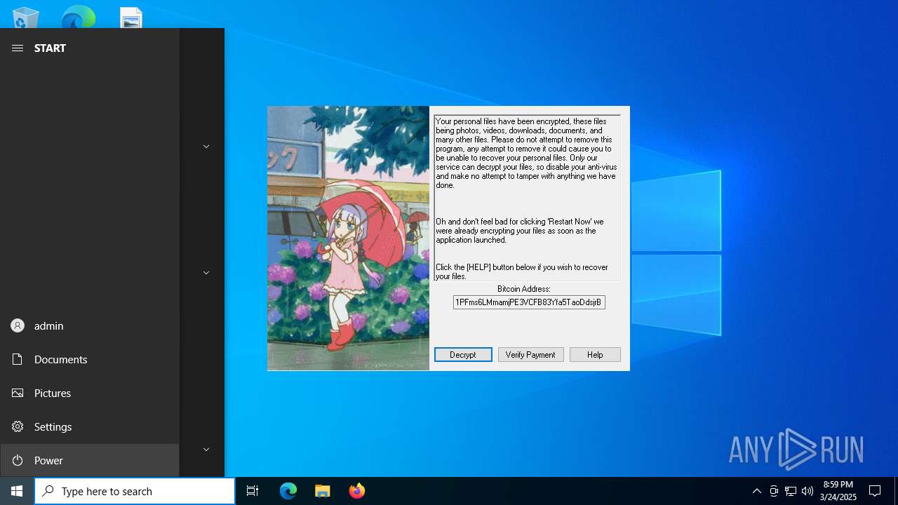Screen dimensions: 898x505
Task: Expand the bottom Start menu group chevron
Action: [x=206, y=450]
